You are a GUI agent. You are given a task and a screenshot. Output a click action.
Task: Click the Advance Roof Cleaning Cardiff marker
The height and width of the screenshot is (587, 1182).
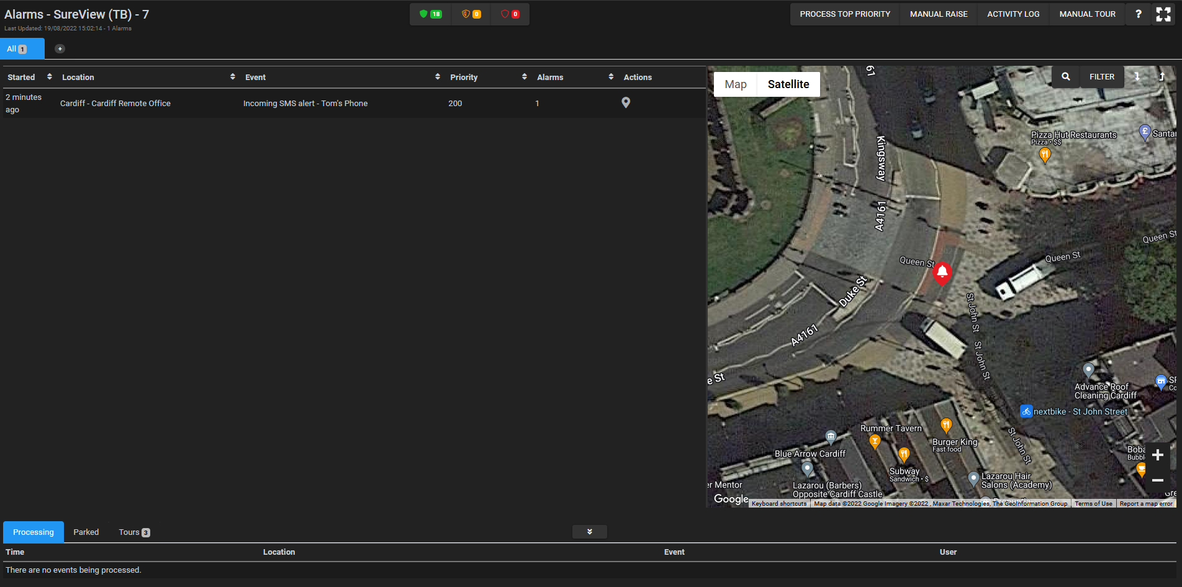1088,371
